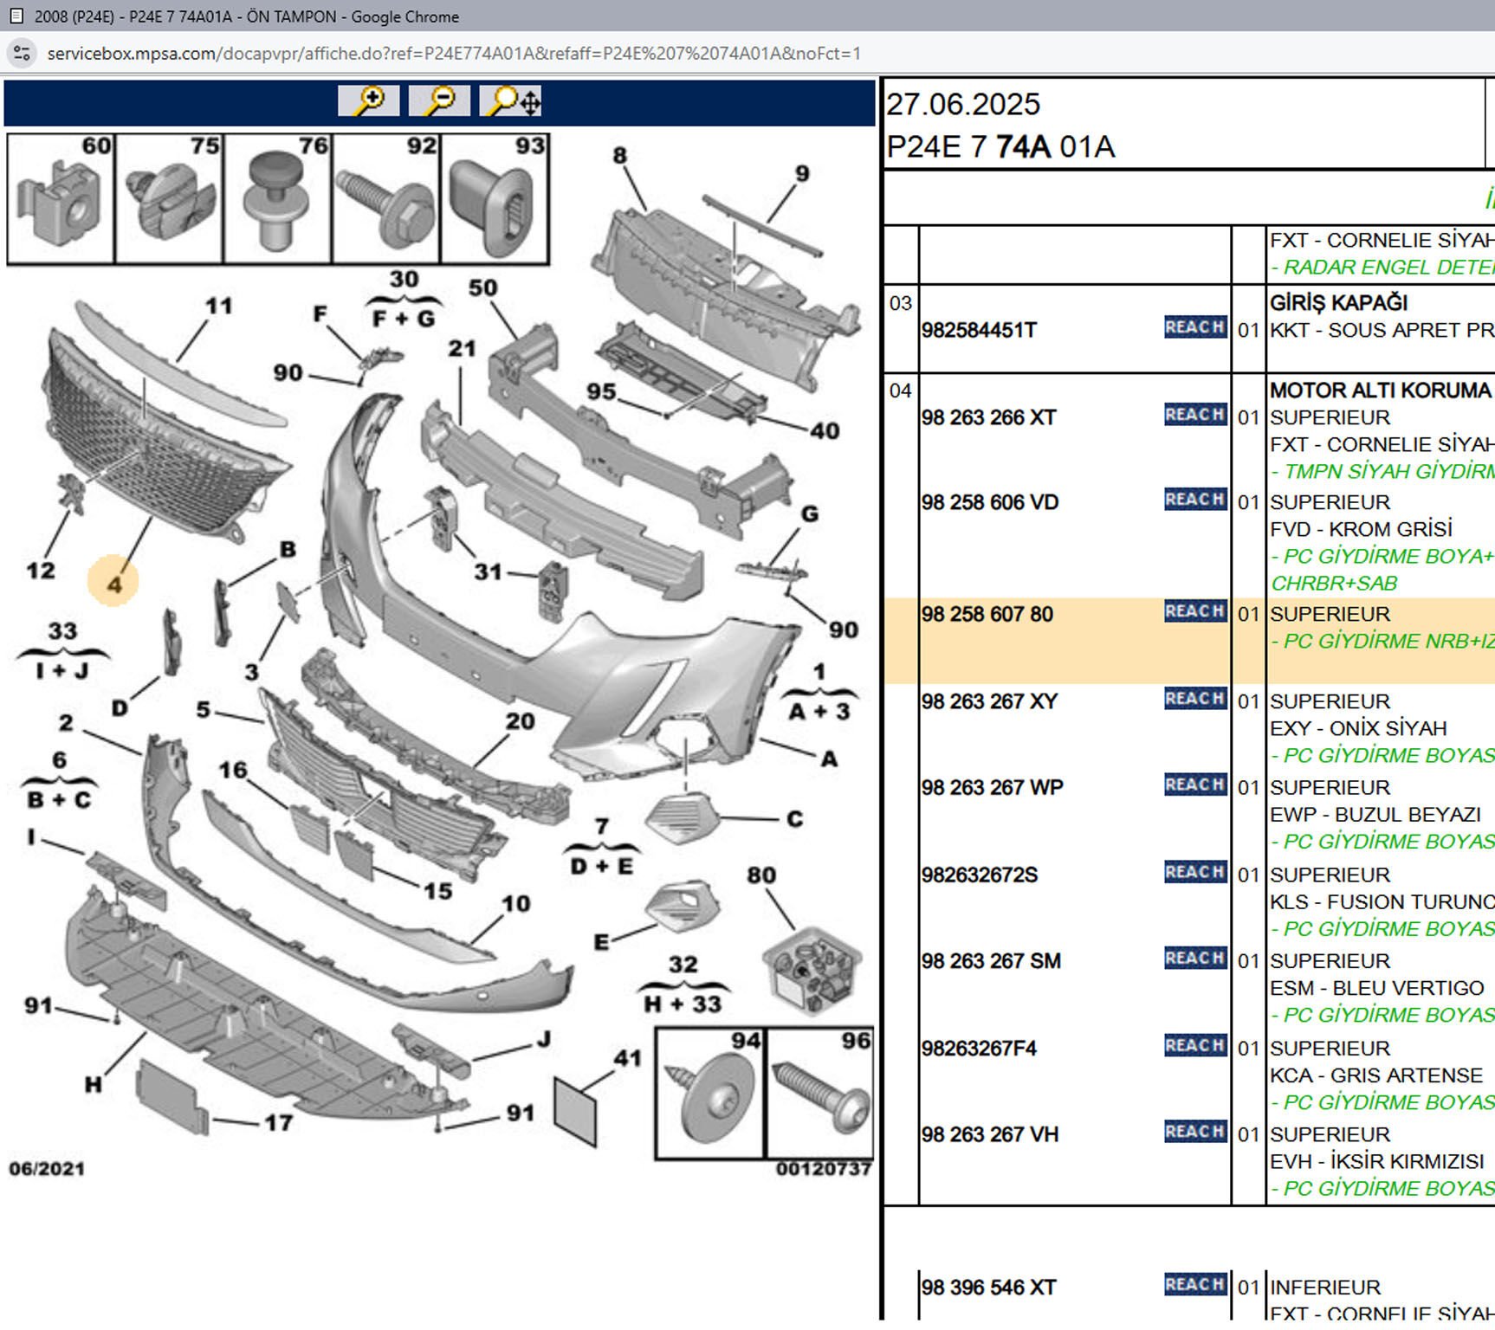Open part number 98 258 606 VD
Screen dimensions: 1495x1330
989,503
